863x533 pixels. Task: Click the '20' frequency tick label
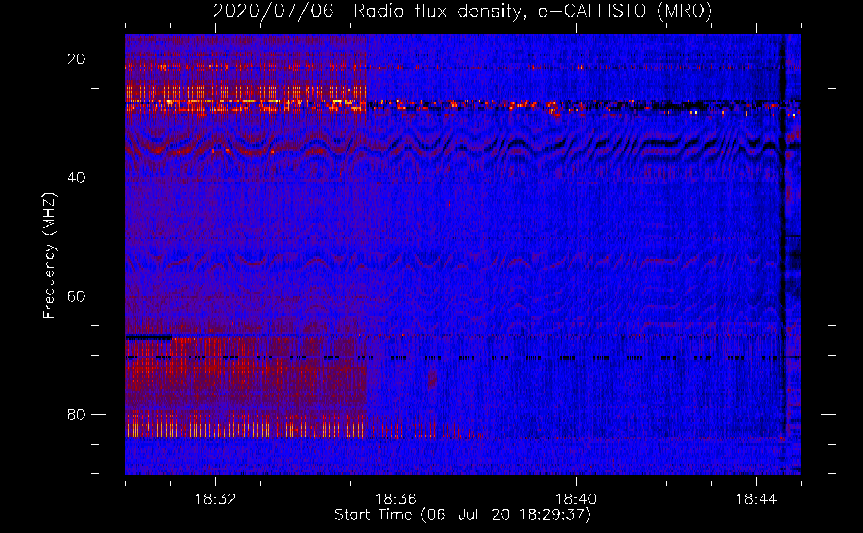click(76, 59)
